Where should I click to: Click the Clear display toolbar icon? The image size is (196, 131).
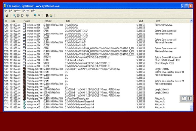click(23, 16)
